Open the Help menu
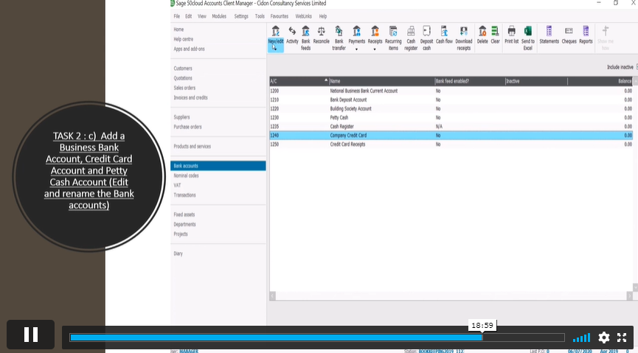The height and width of the screenshot is (353, 638). [x=322, y=16]
